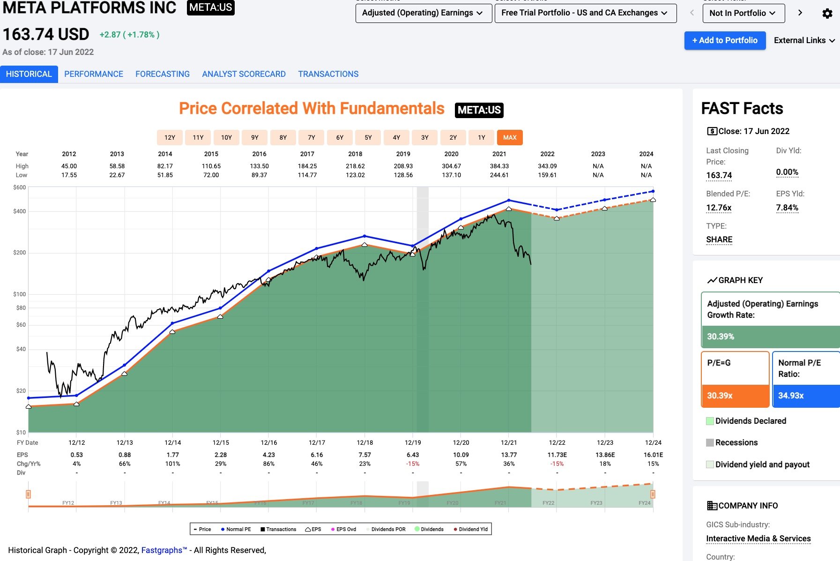Image resolution: width=840 pixels, height=561 pixels.
Task: Click the 2021 High value 384.33
Action: coord(499,166)
